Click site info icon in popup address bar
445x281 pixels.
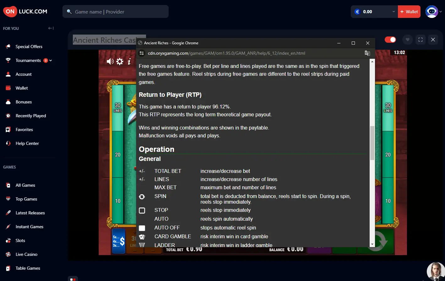tap(142, 53)
